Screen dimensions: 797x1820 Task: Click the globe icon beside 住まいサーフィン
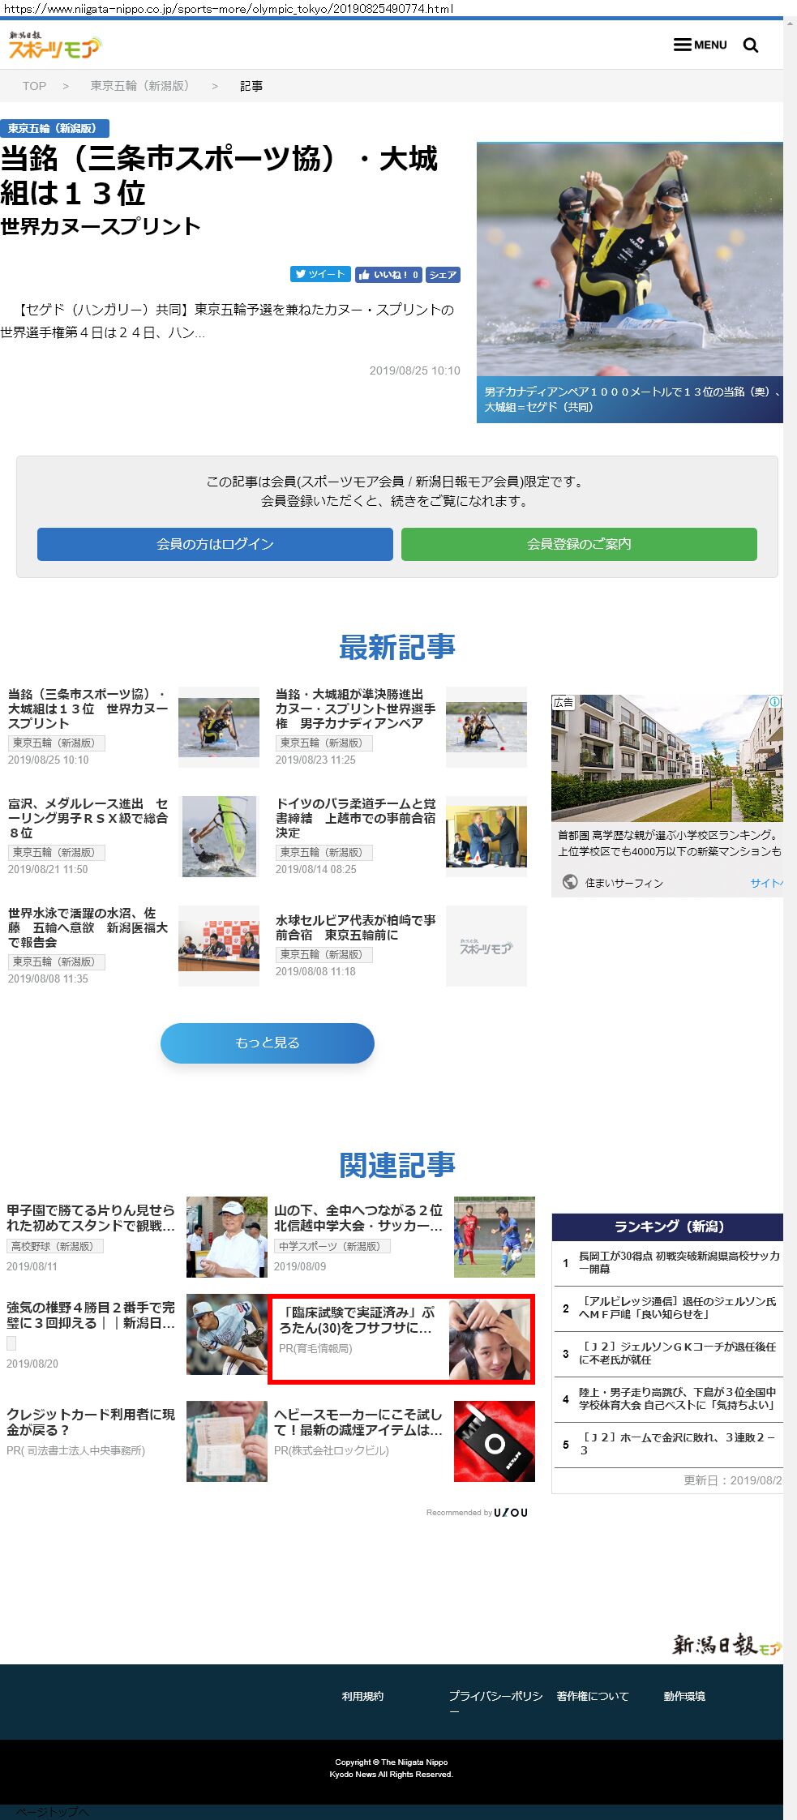[570, 882]
